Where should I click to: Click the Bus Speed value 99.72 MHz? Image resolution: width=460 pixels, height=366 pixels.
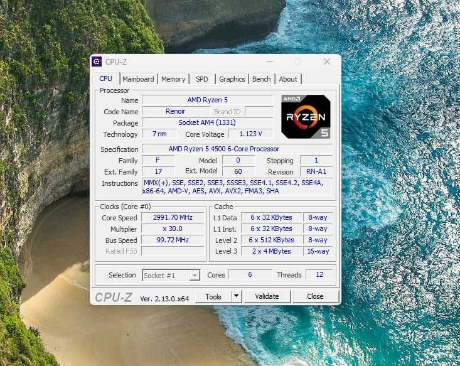point(173,240)
